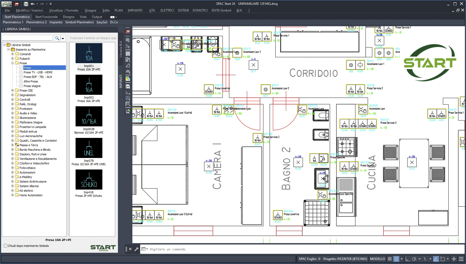Select the Prese stagne tree item

[32, 86]
